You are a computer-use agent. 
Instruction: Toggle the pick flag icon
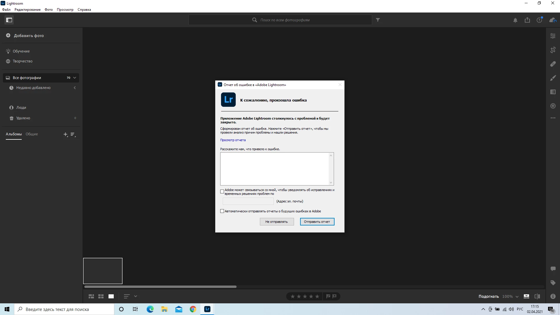click(328, 296)
